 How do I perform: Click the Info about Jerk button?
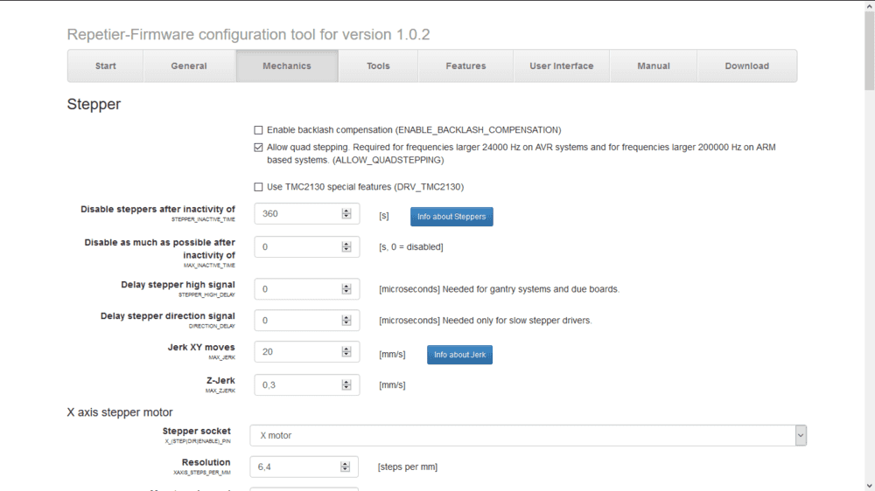tap(459, 355)
